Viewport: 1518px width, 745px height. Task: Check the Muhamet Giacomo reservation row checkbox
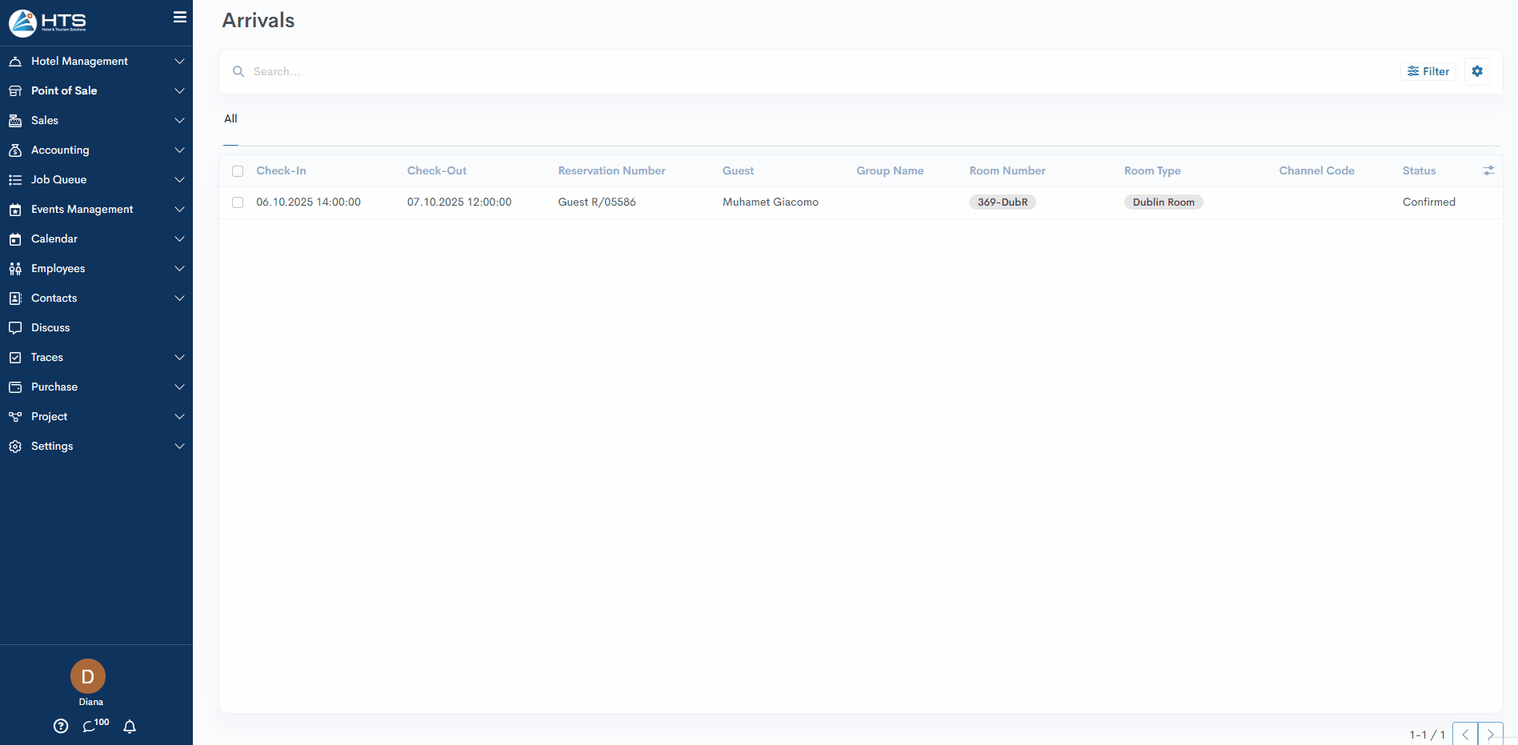click(238, 202)
